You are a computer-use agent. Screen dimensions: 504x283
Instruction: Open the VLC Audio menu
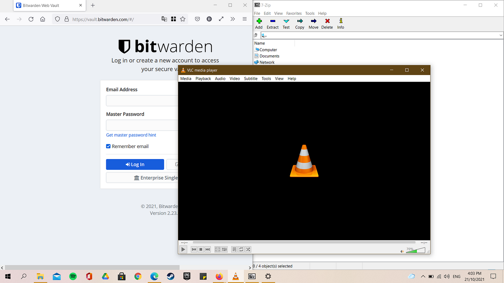coord(220,79)
